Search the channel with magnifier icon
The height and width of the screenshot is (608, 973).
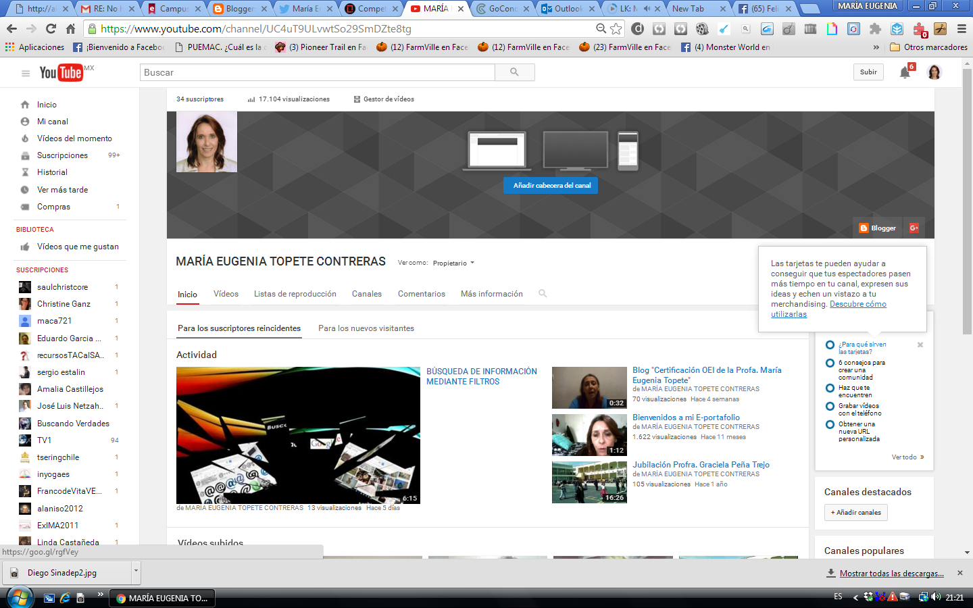coord(543,294)
